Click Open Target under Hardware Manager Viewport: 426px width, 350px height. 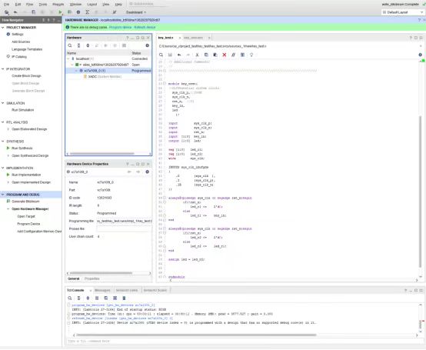point(26,217)
